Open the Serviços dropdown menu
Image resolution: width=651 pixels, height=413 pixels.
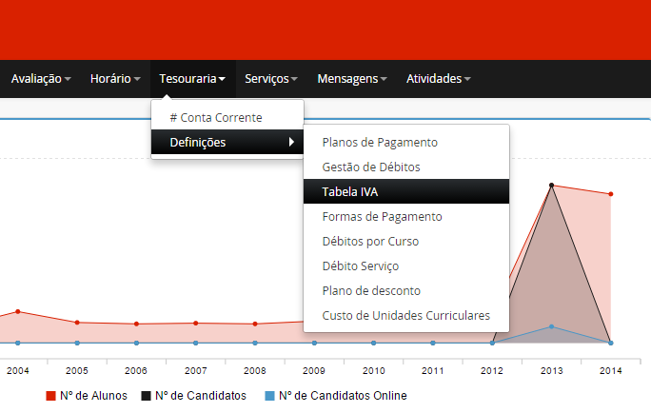271,79
